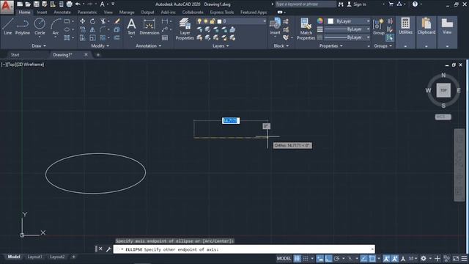Select the Text annotation tool
This screenshot has height=264, width=469.
pos(131,26)
